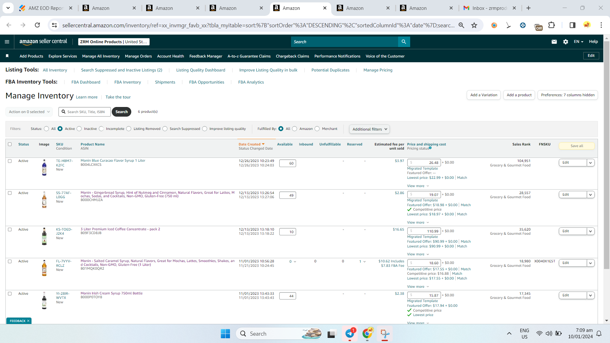Open Manage Orders menu item
Viewport: 610px width, 343px height.
138,56
